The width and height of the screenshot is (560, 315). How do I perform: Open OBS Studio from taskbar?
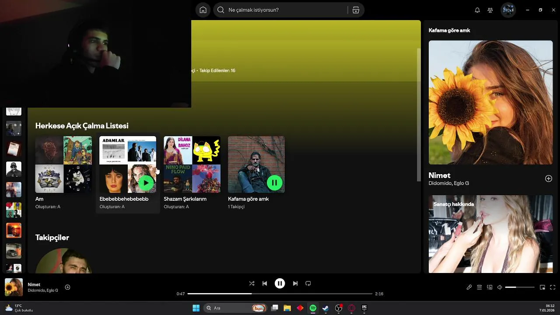(x=339, y=308)
